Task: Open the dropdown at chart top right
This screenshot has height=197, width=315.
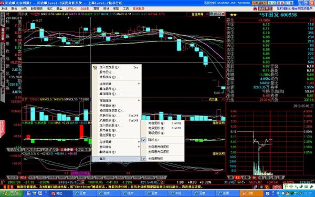Action: (197, 14)
